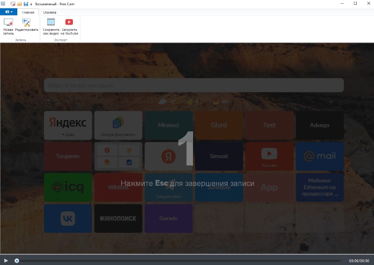Viewport: 374px width, 265px height.
Task: Open the Справка ribbon tab
Action: pyautogui.click(x=50, y=12)
